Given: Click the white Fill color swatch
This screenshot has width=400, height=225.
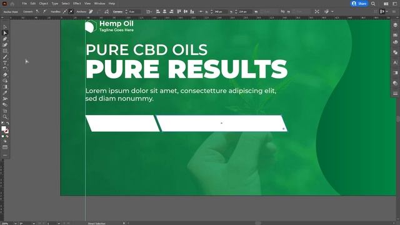Looking at the screenshot, I should [3, 129].
